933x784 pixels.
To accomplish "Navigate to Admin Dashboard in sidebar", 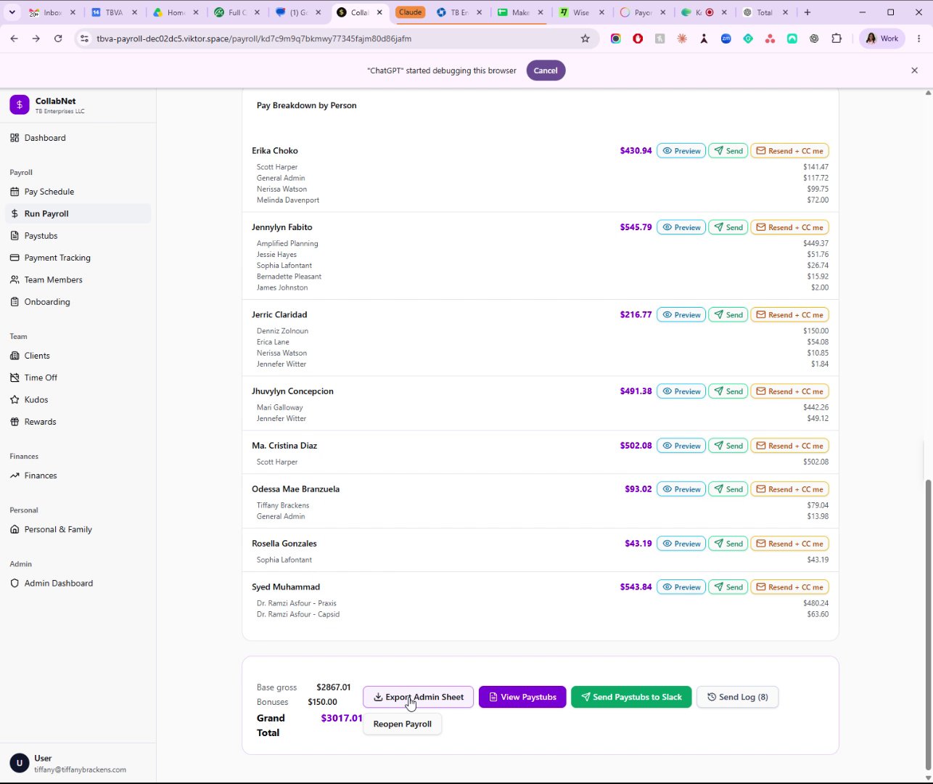I will (78, 584).
